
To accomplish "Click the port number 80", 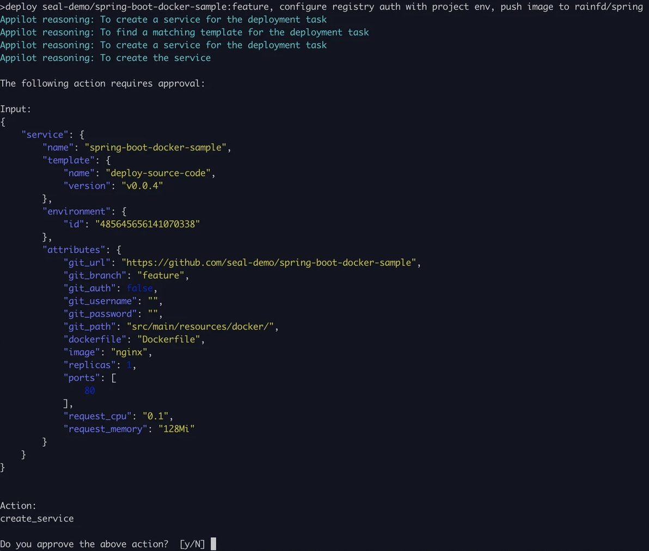I will point(89,391).
